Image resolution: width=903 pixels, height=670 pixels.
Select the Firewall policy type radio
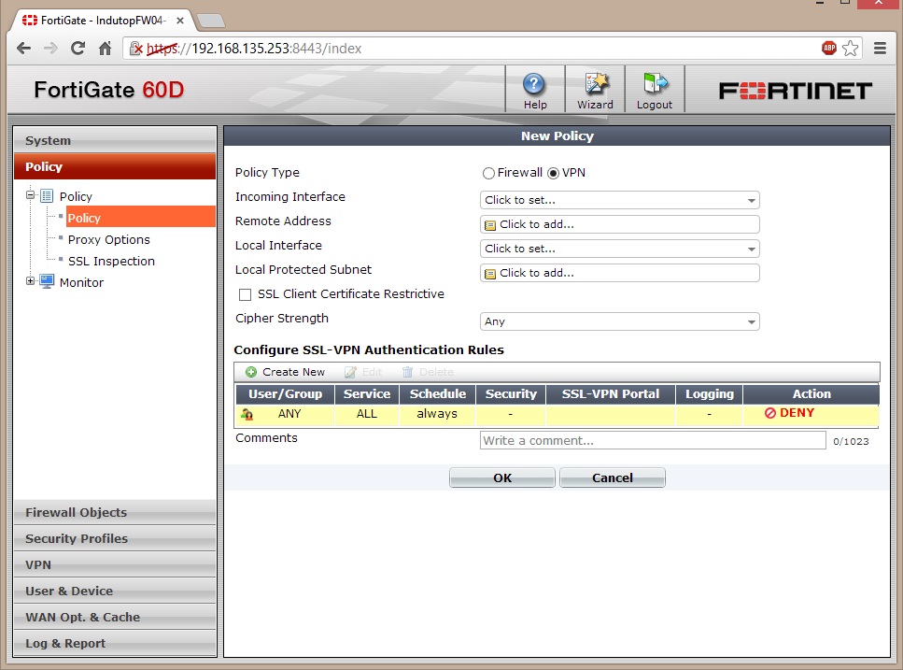tap(488, 173)
